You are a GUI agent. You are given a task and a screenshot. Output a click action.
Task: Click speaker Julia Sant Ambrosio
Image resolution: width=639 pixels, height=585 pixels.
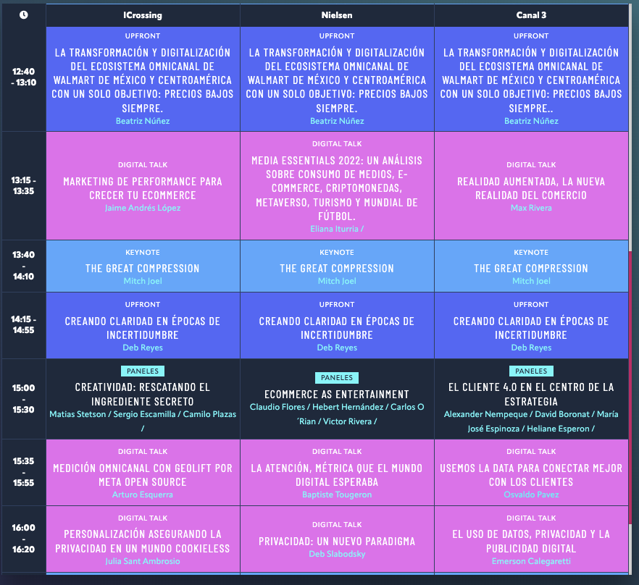pyautogui.click(x=143, y=561)
